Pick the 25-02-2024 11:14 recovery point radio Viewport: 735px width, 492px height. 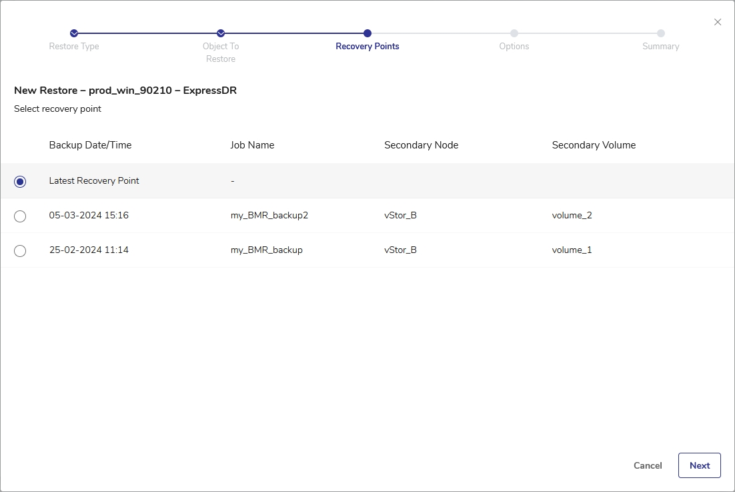coord(20,251)
